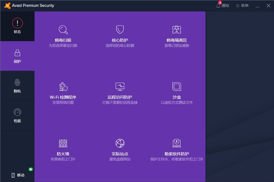Viewport: 274px width, 182px height.
Task: Open the 实际站点 globe icon
Action: coord(120,143)
